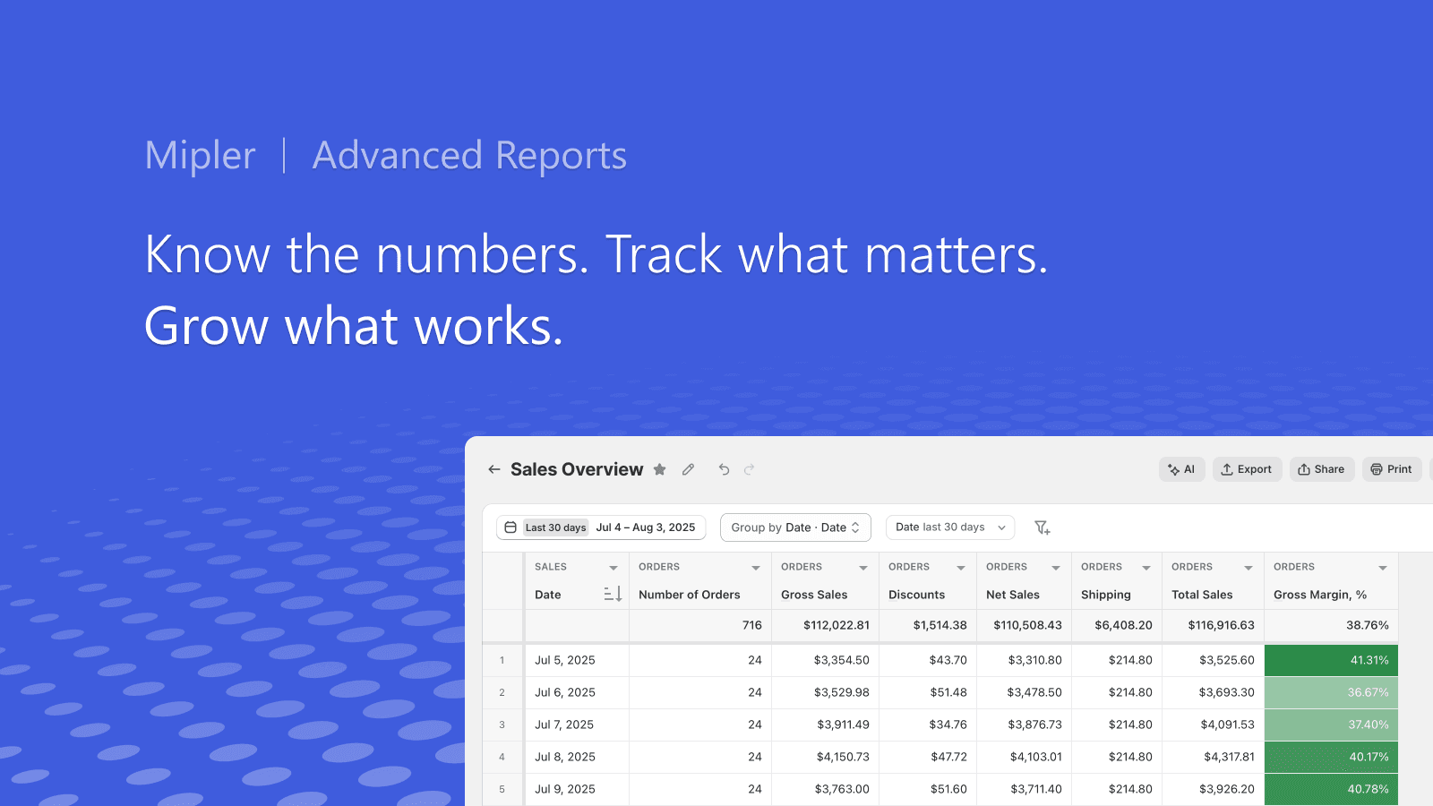This screenshot has width=1433, height=806.
Task: Click the green 41.31% margin cell
Action: pyautogui.click(x=1330, y=660)
